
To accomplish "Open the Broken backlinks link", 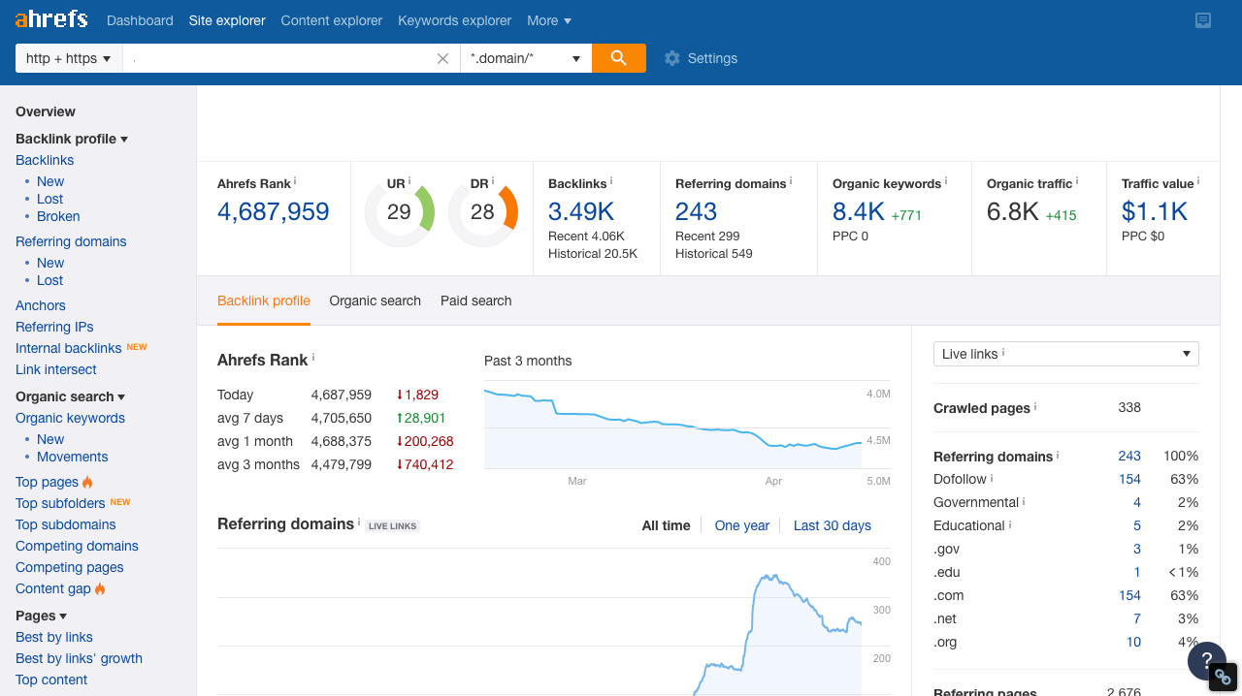I will [58, 216].
